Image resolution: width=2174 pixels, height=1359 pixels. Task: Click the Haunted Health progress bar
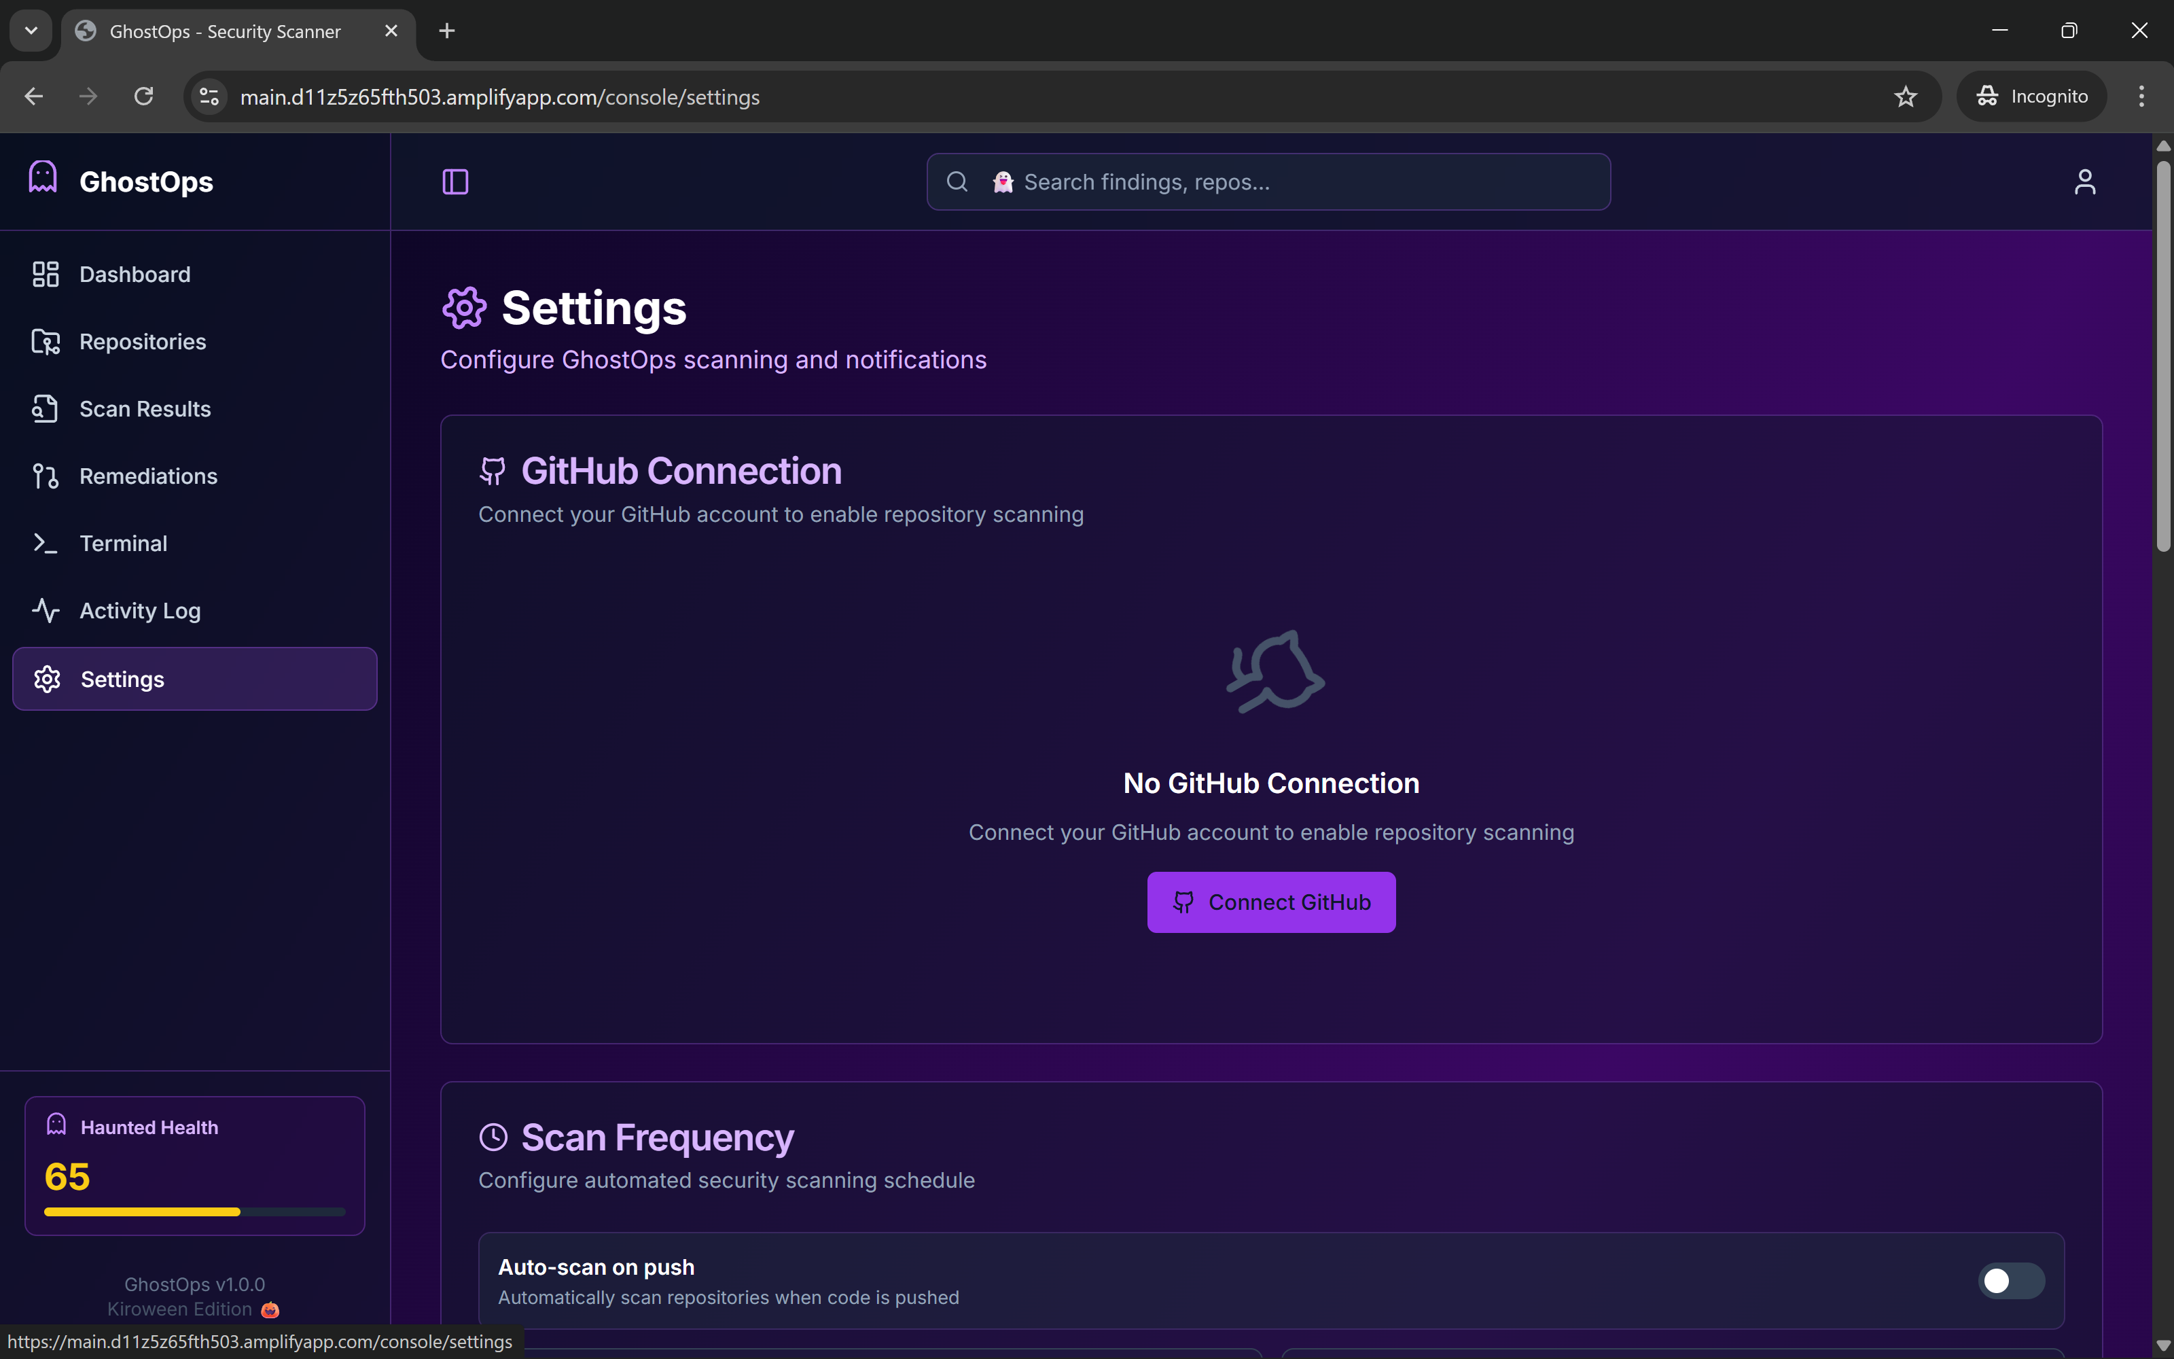point(194,1212)
